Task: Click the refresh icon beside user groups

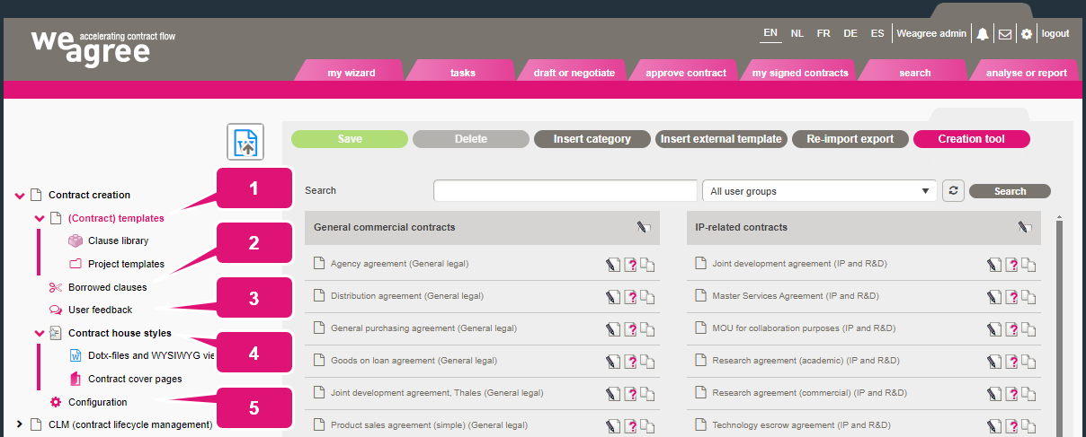Action: [952, 191]
